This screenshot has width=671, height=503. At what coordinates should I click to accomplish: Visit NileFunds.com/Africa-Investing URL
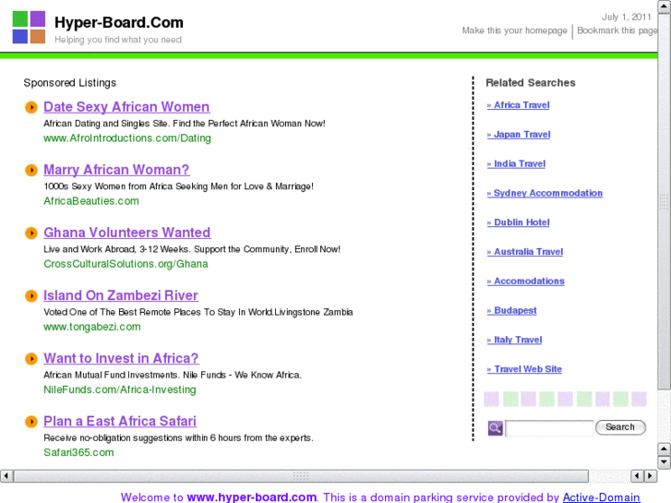pos(120,390)
